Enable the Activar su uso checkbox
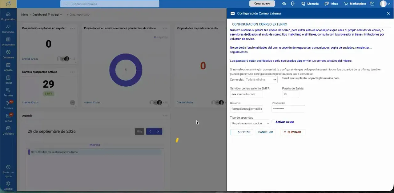394x193 pixels. pos(273,121)
